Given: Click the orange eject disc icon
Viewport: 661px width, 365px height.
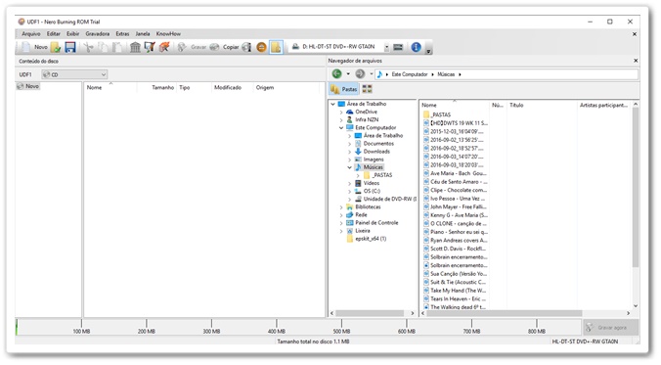Looking at the screenshot, I should coord(261,47).
